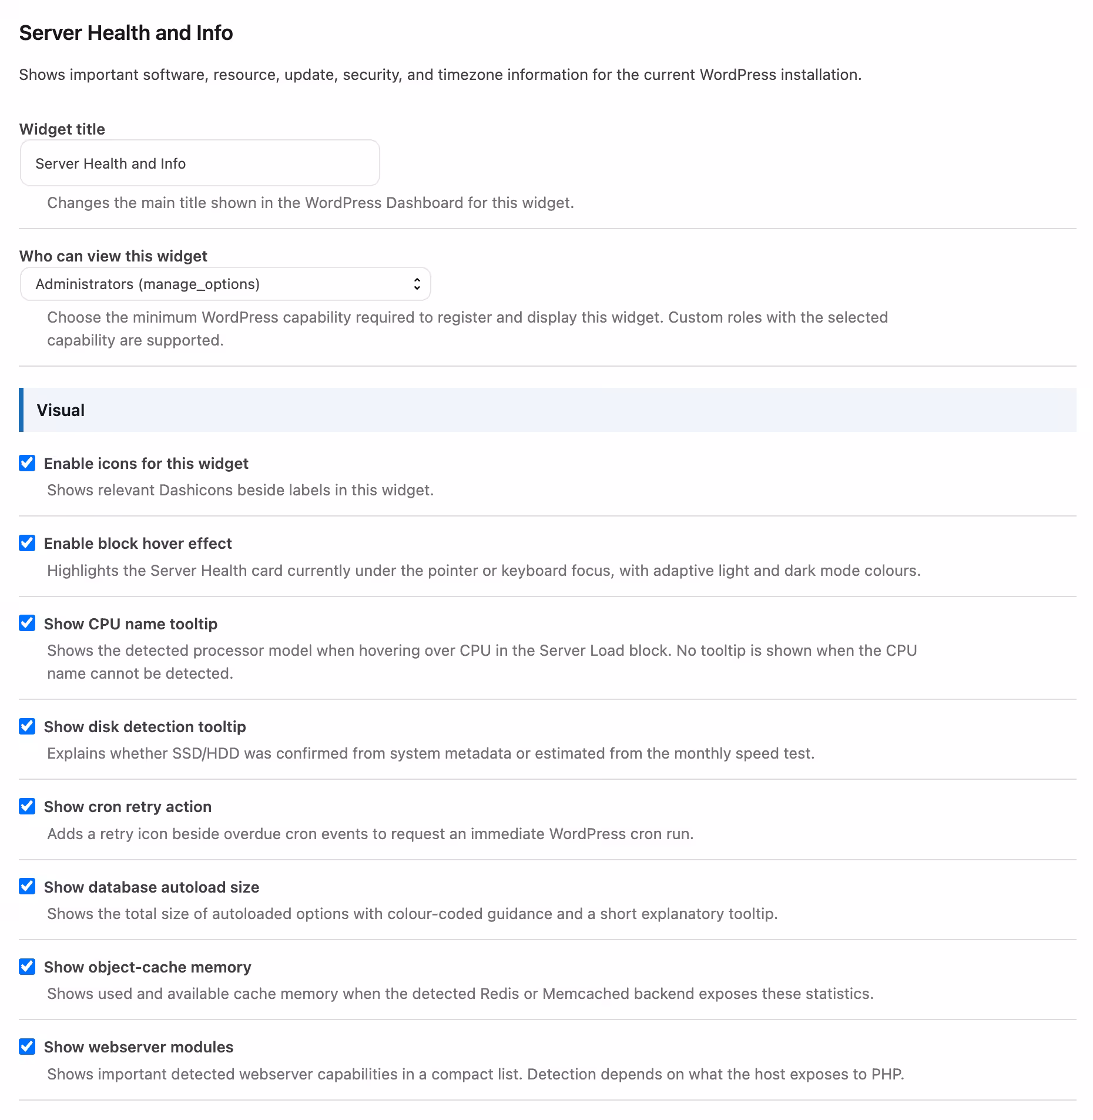Uncheck Show disk detection tooltip

coord(27,726)
